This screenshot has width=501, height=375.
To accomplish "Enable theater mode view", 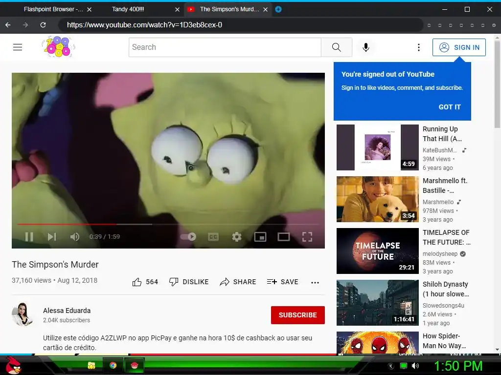I will pos(283,237).
